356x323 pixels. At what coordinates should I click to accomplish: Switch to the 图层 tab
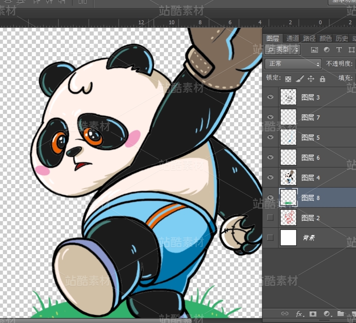click(x=273, y=38)
